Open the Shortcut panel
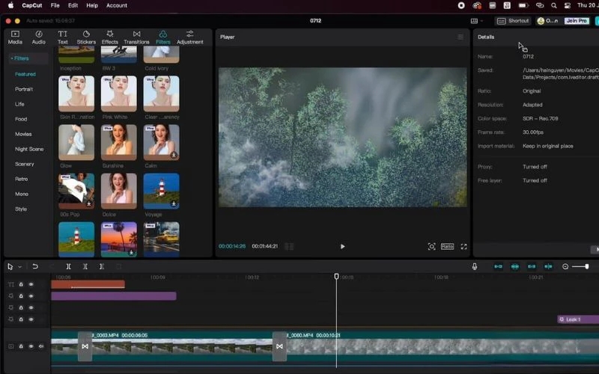 coord(513,21)
